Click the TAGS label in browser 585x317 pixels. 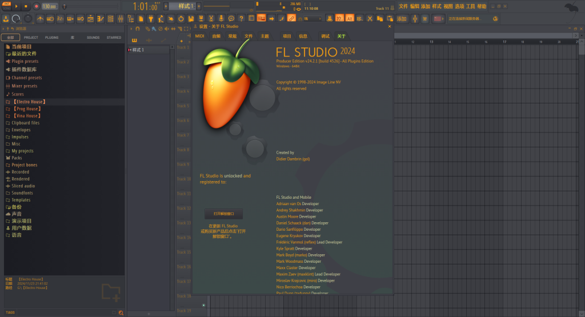pyautogui.click(x=10, y=312)
